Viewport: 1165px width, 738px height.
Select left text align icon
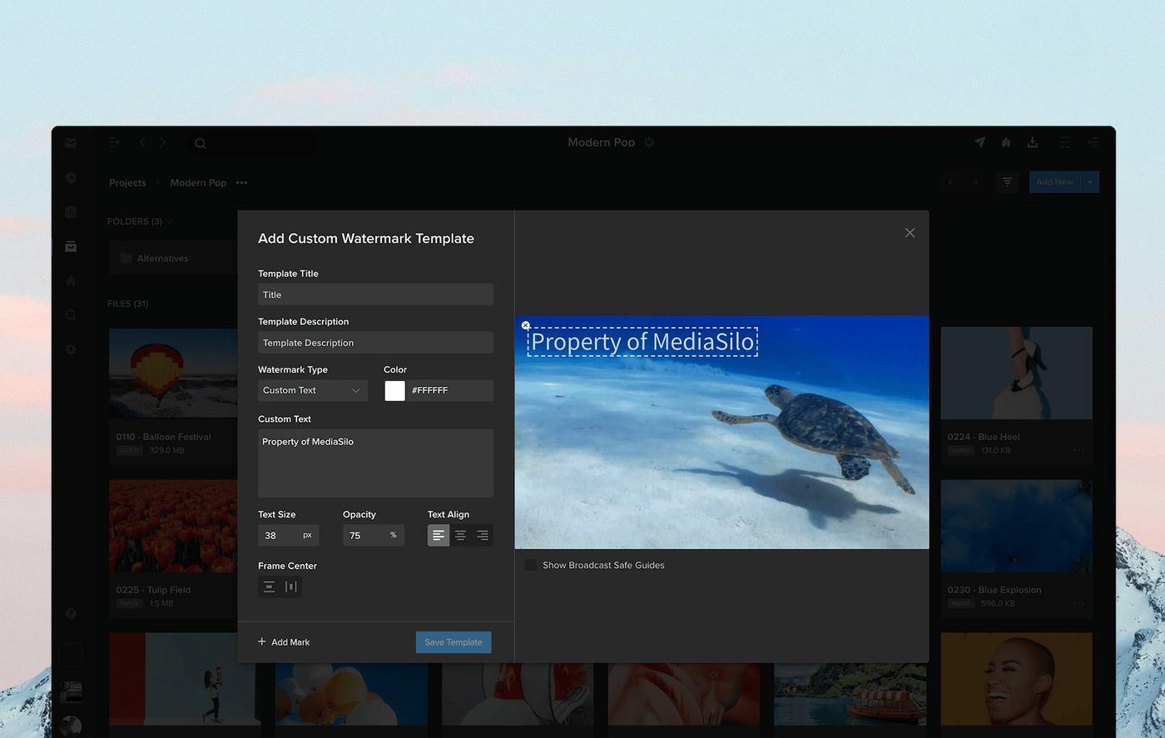click(x=439, y=535)
